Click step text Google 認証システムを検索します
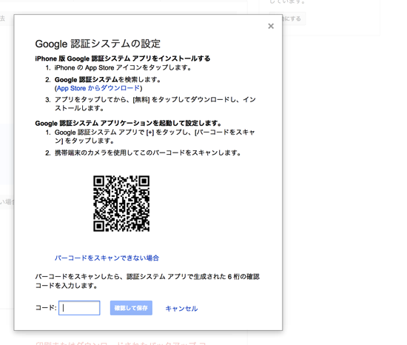The image size is (407, 345). pyautogui.click(x=108, y=79)
